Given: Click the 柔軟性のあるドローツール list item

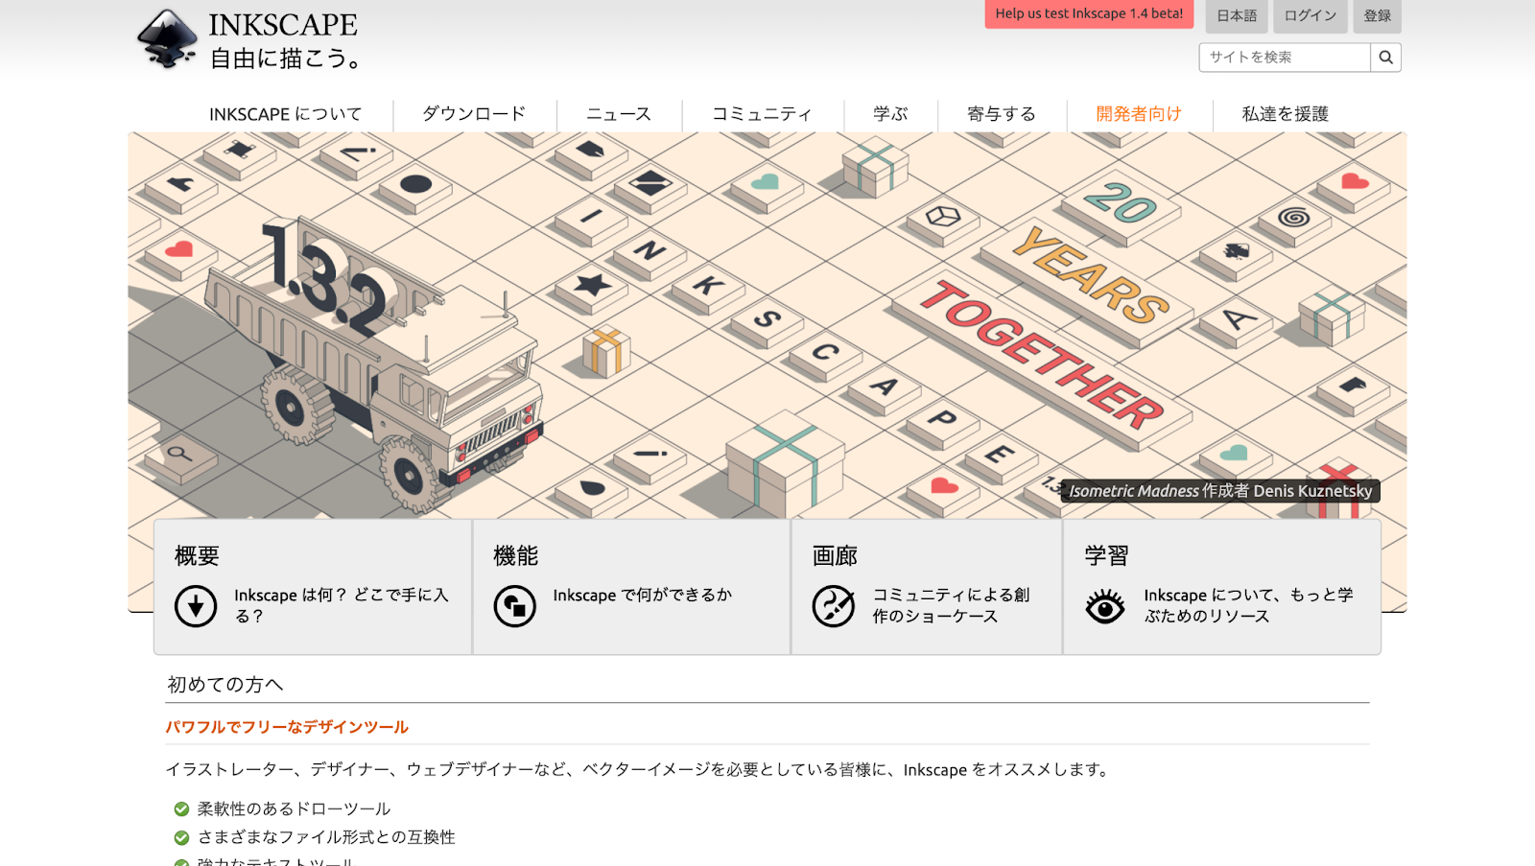Looking at the screenshot, I should coord(294,809).
